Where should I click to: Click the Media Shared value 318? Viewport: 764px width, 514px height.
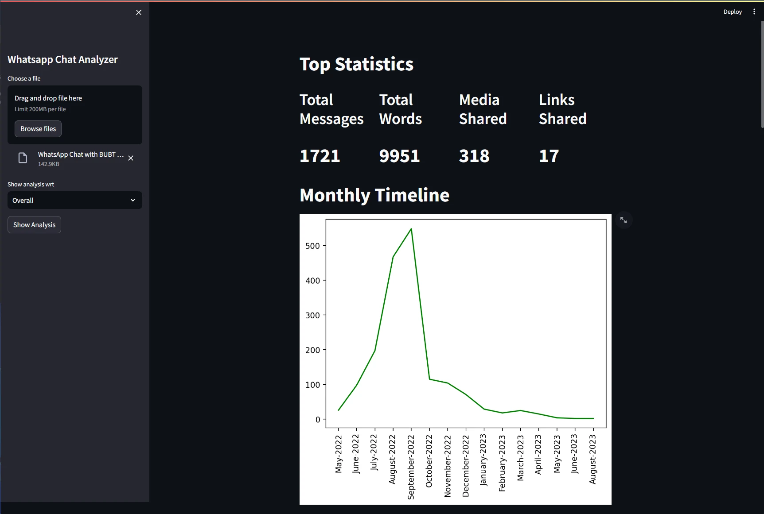(x=474, y=156)
